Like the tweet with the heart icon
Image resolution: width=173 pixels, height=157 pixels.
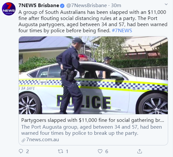click(100, 151)
